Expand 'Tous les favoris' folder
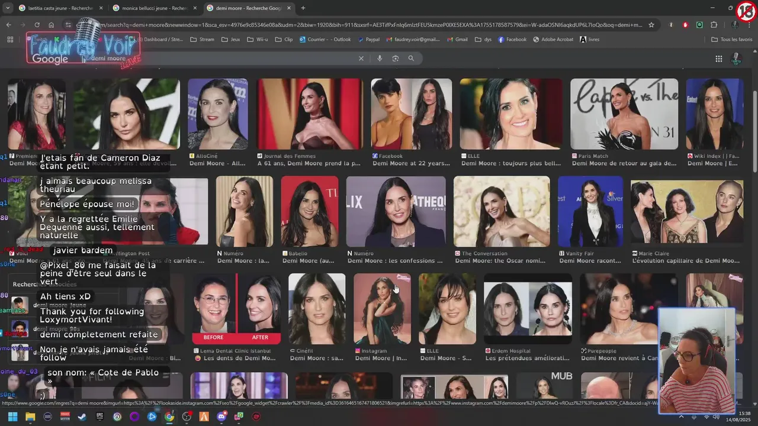 tap(732, 40)
